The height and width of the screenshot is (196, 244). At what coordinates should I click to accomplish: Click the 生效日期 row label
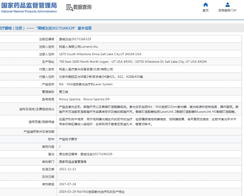point(48,177)
